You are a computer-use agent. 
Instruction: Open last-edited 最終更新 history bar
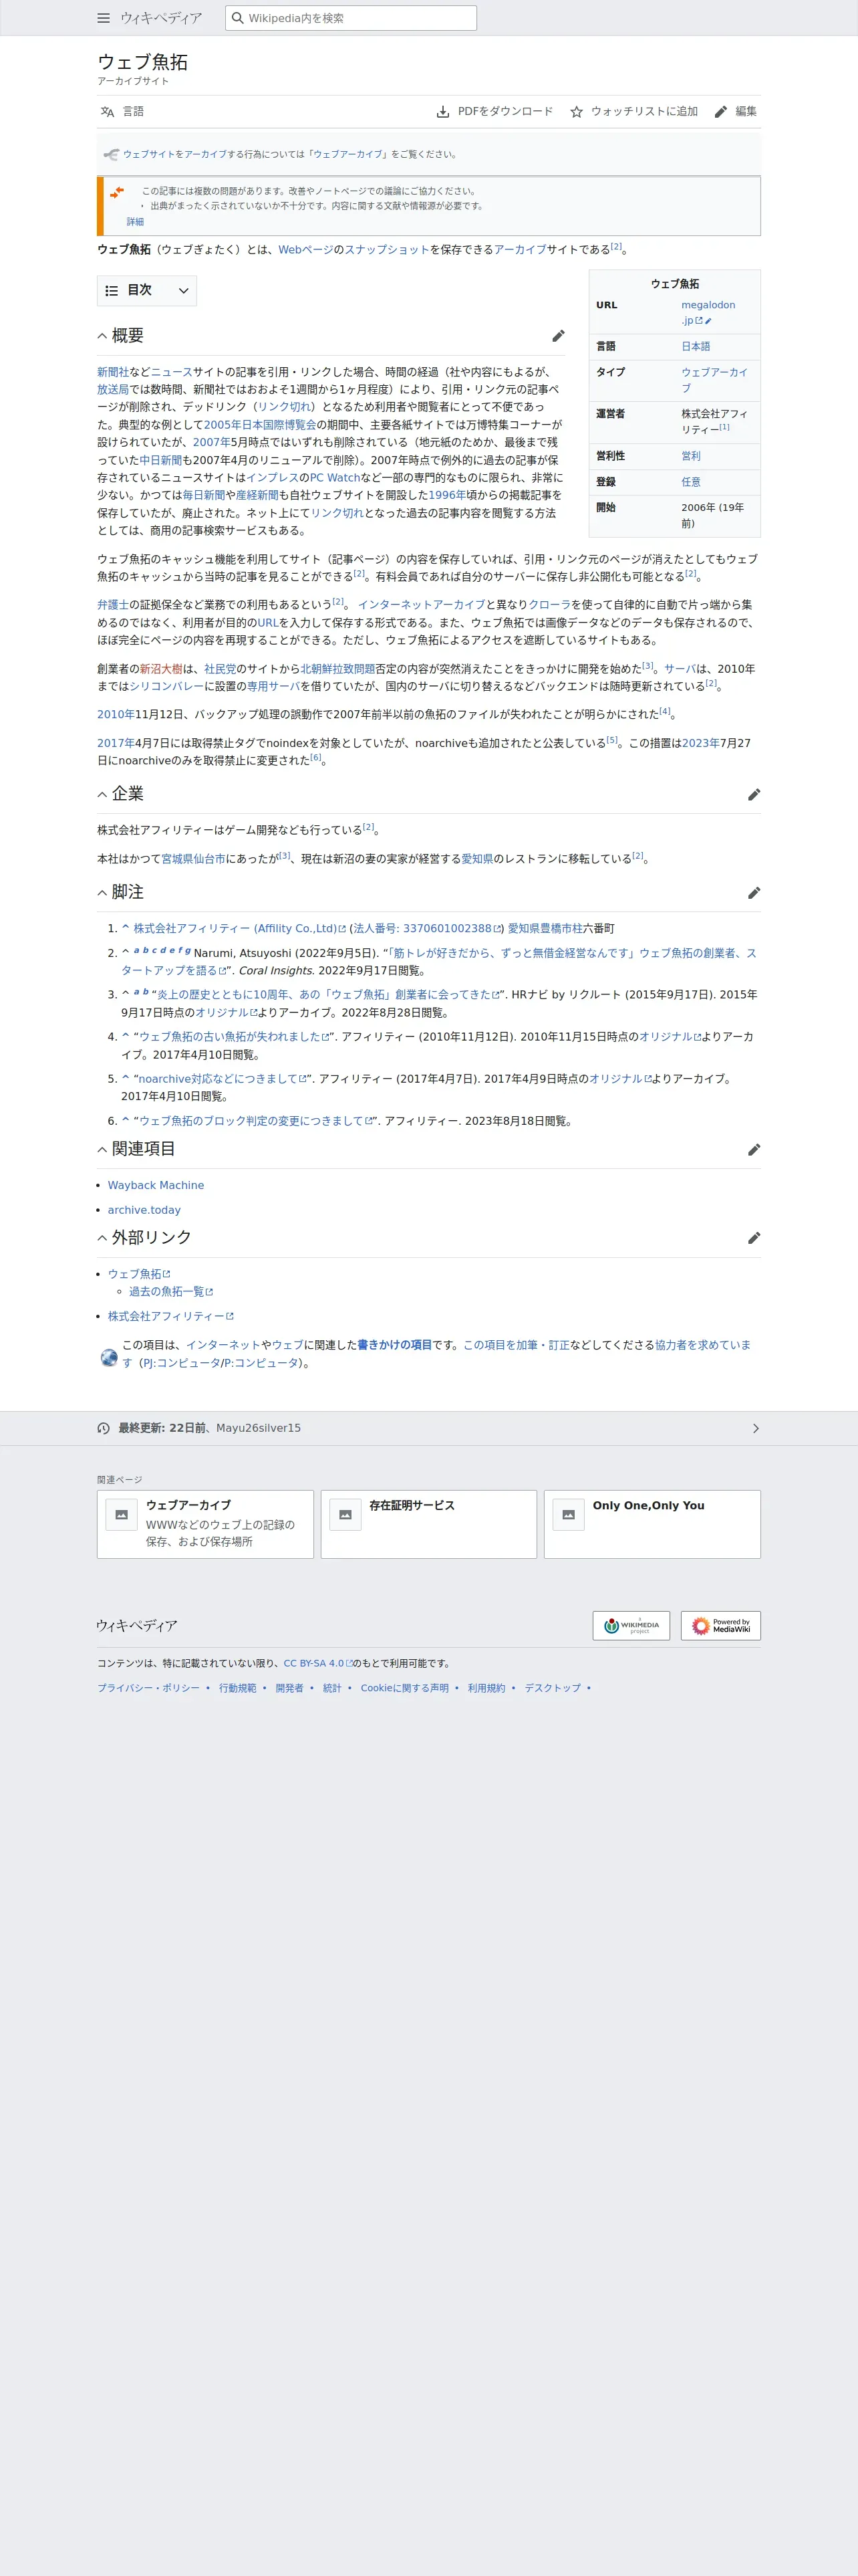428,1428
